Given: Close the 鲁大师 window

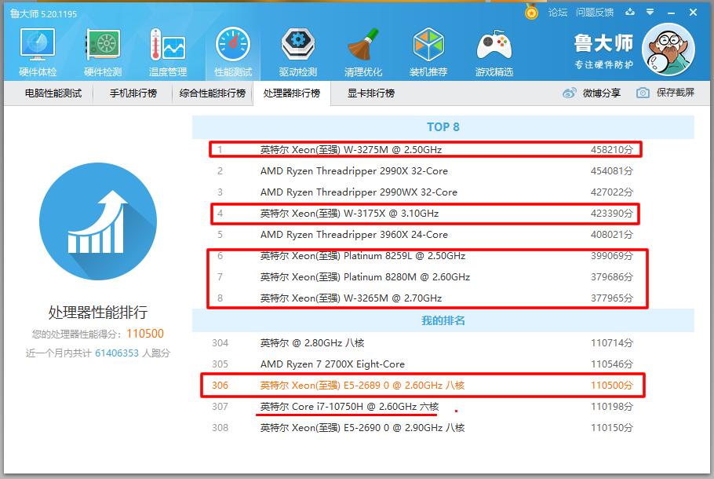Looking at the screenshot, I should 693,13.
